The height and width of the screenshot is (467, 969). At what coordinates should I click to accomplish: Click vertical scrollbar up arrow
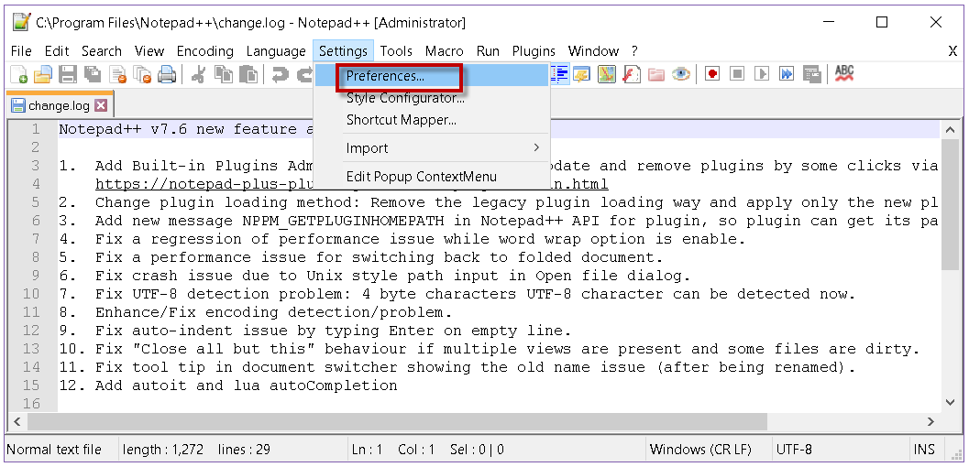[x=951, y=129]
